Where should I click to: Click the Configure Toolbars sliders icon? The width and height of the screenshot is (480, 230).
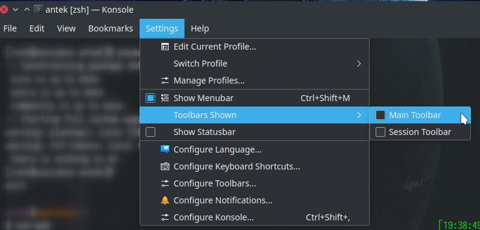coord(164,183)
